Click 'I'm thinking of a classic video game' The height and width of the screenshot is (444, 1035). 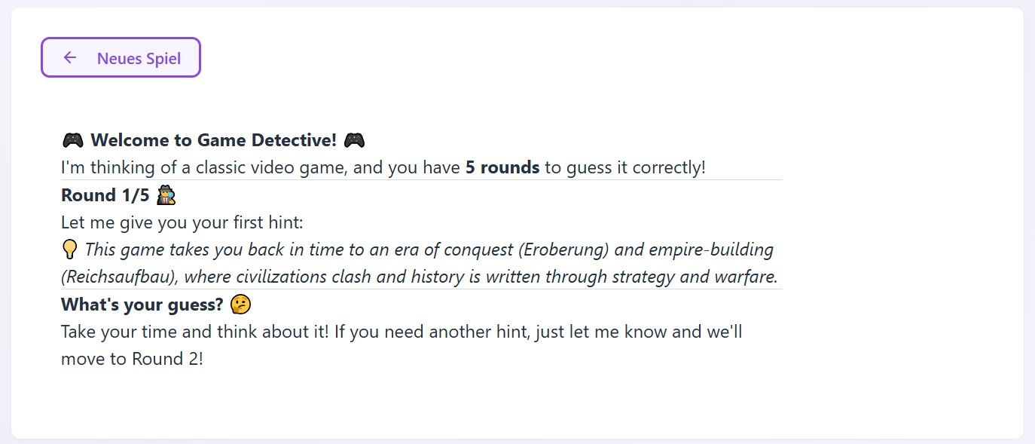[203, 167]
